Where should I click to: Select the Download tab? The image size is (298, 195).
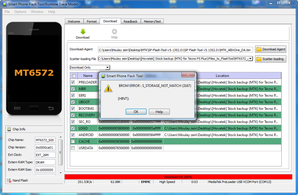[x=110, y=21]
